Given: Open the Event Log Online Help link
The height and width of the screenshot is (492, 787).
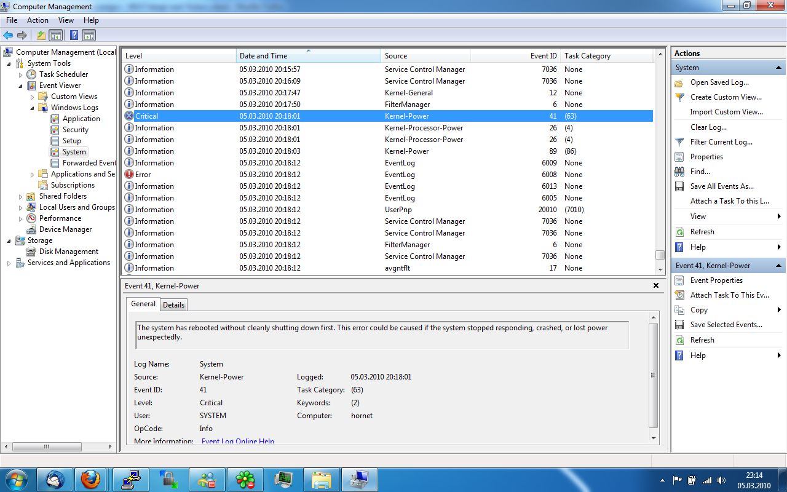Looking at the screenshot, I should point(237,441).
